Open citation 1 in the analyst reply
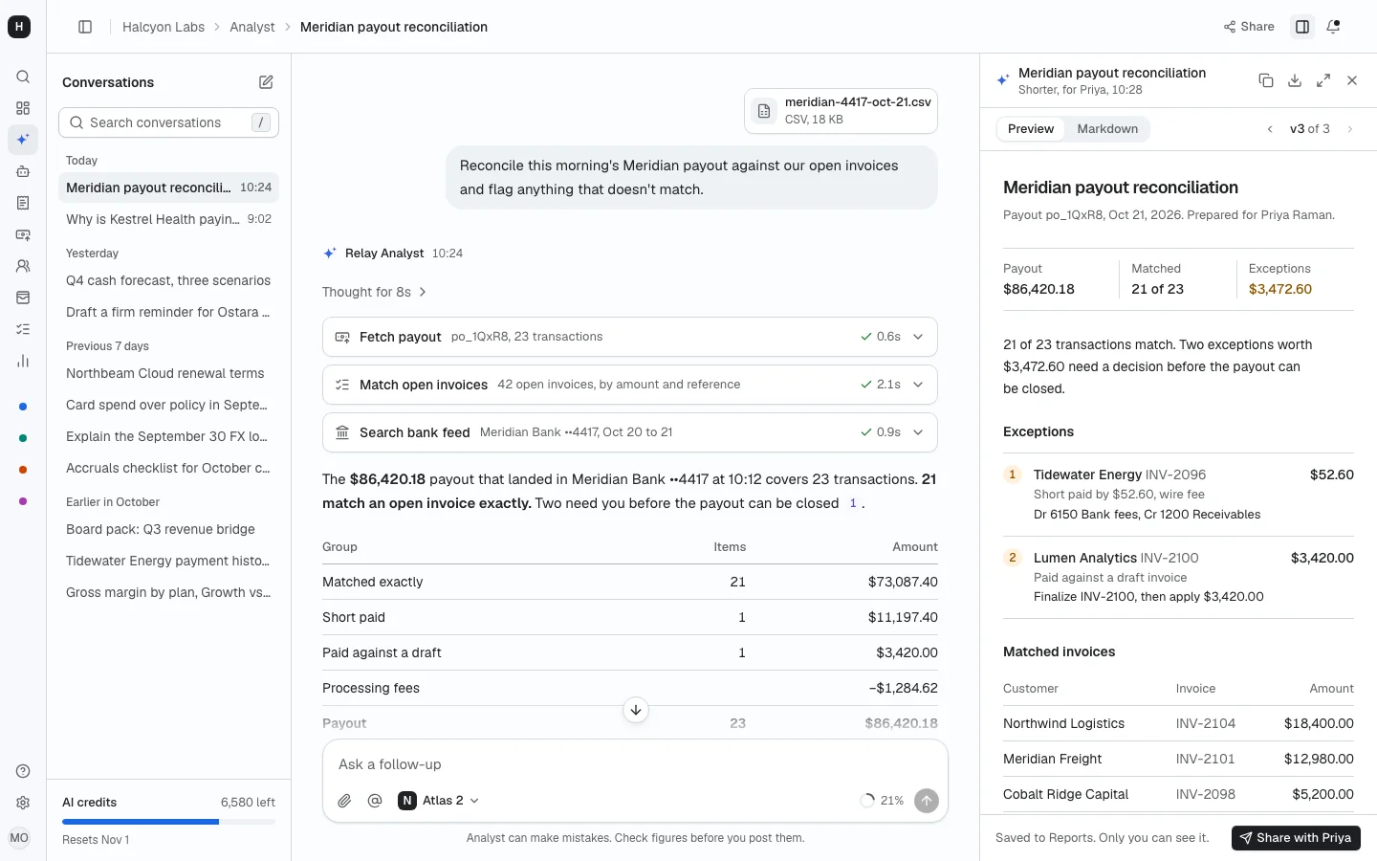This screenshot has height=861, width=1377. pyautogui.click(x=852, y=504)
